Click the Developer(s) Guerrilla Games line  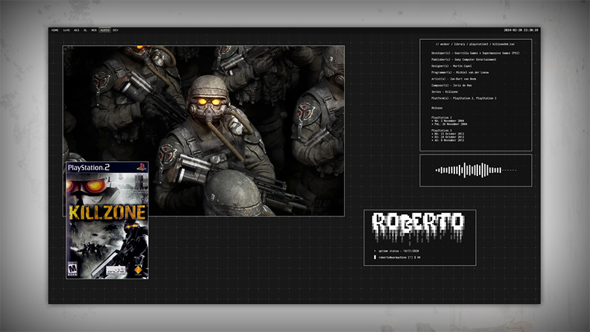coord(475,53)
